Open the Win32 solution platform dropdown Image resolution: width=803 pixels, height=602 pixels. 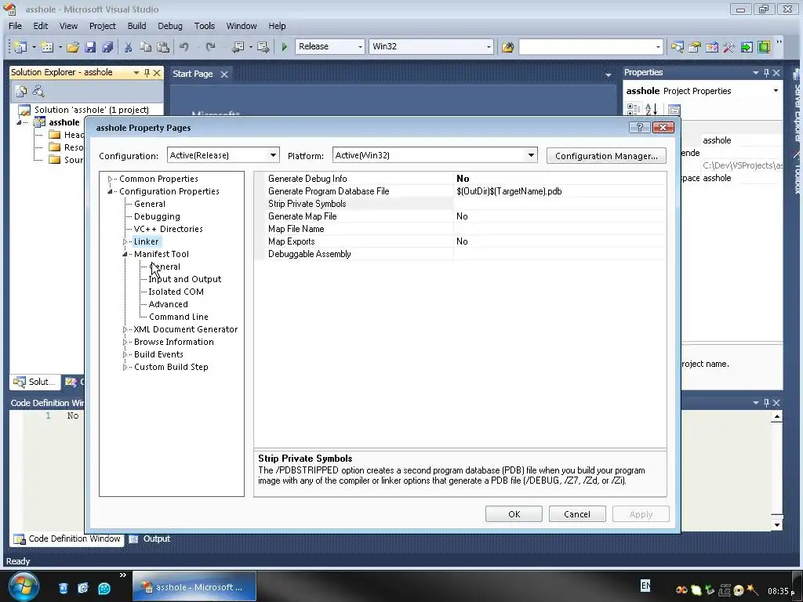pos(489,46)
